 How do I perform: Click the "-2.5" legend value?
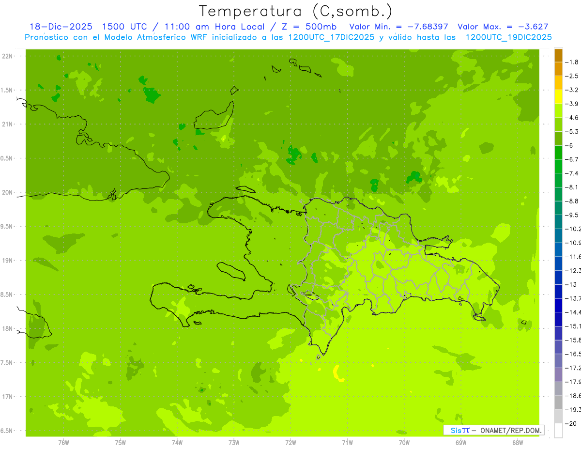572,76
